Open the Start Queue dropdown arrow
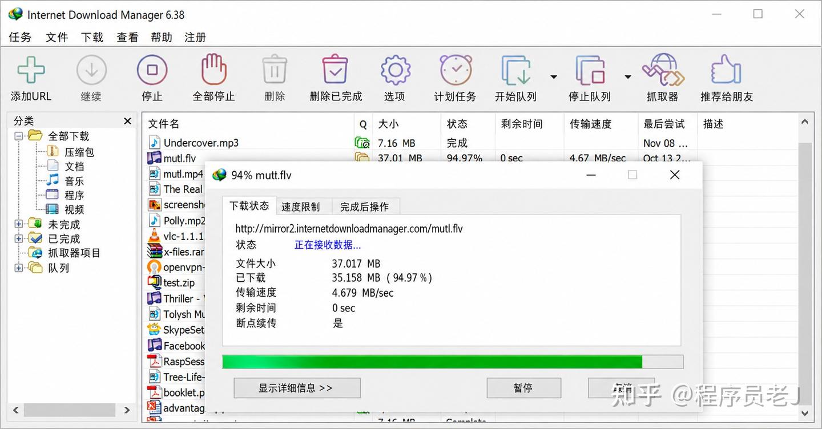This screenshot has width=822, height=429. click(554, 77)
